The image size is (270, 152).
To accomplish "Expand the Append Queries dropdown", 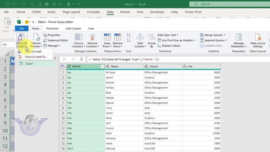I will coord(227,41).
